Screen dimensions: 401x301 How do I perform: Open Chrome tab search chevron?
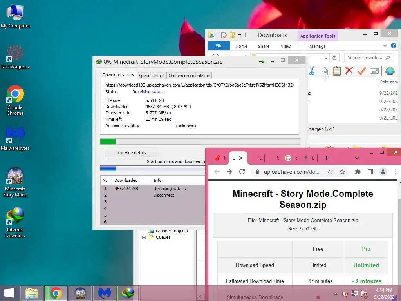[x=356, y=158]
